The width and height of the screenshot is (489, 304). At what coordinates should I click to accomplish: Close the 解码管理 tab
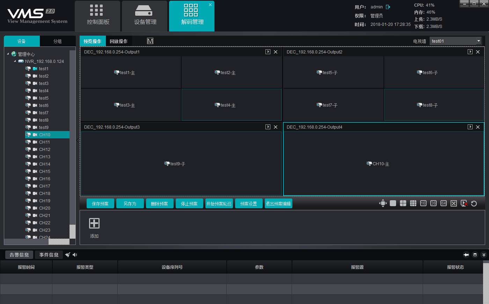(210, 5)
